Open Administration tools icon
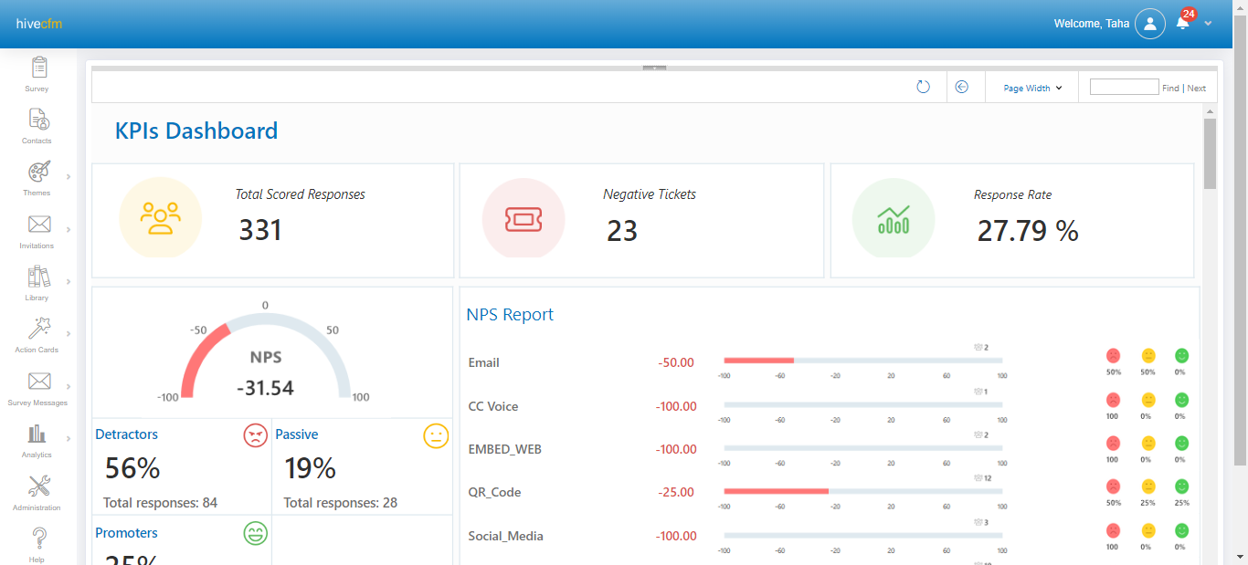Image resolution: width=1248 pixels, height=565 pixels. coord(38,487)
